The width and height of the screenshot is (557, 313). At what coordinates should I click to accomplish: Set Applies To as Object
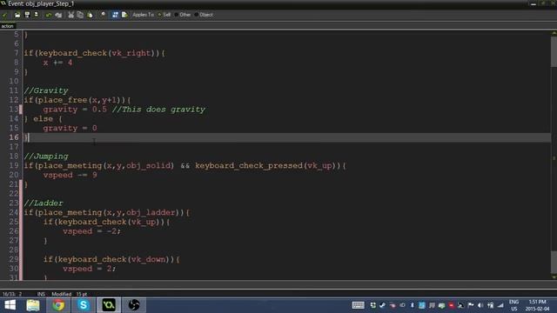click(204, 15)
